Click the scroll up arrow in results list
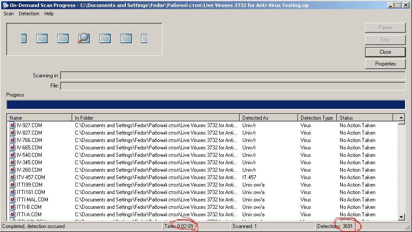This screenshot has width=412, height=232. 401,118
